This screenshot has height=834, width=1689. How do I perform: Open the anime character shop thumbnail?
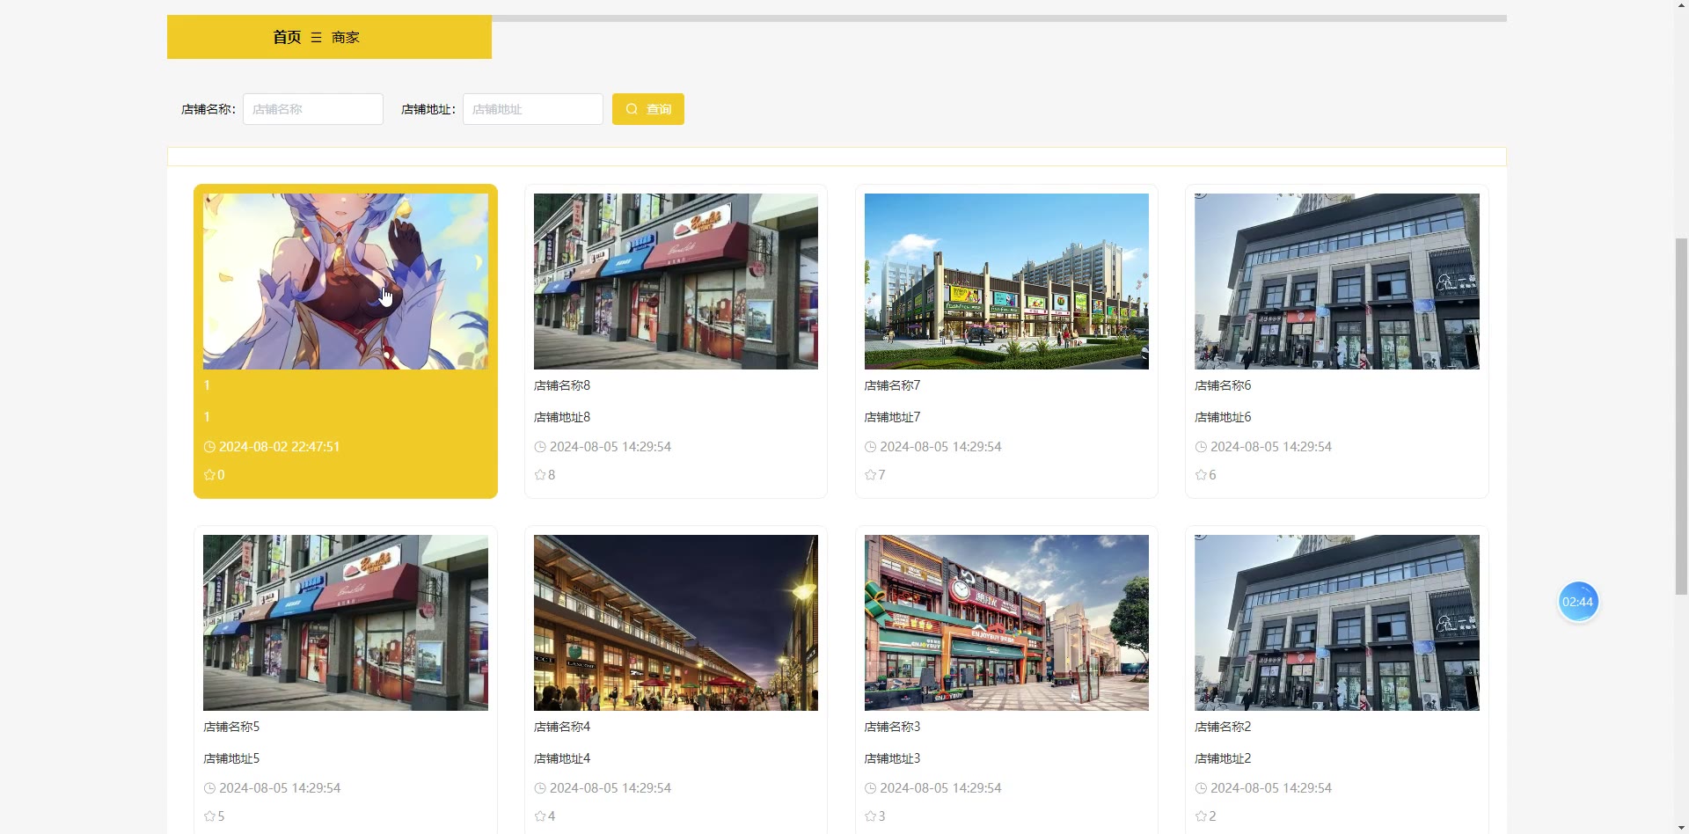tap(346, 281)
